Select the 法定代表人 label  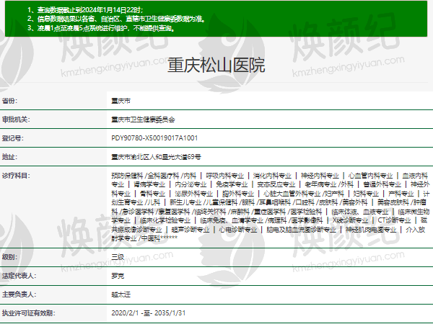pos(19,276)
